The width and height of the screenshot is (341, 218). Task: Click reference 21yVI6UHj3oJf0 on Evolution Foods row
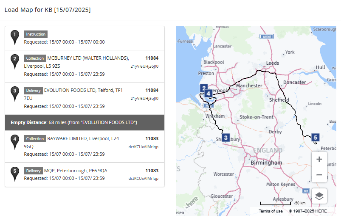click(x=144, y=98)
